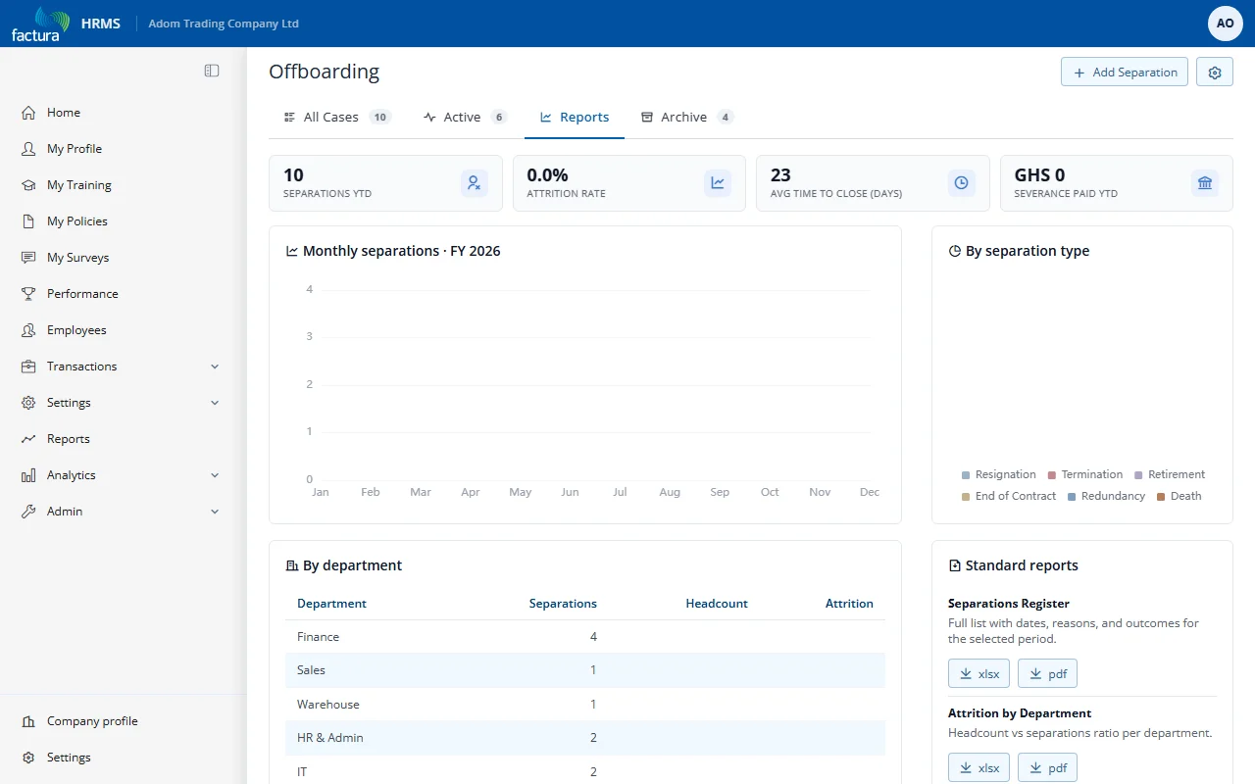Download Separations Register as xlsx

pos(979,673)
